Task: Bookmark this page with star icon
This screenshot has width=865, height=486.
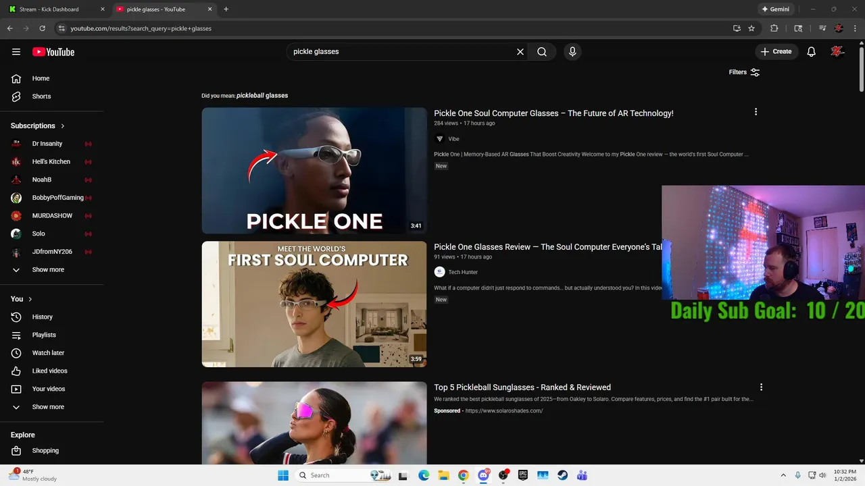Action: (751, 28)
